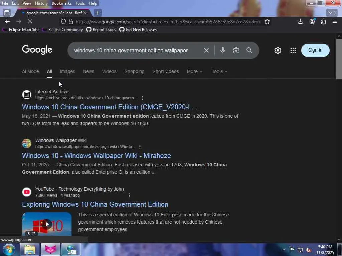Open the Firefox account icon
The width and height of the screenshot is (342, 256).
tap(312, 21)
